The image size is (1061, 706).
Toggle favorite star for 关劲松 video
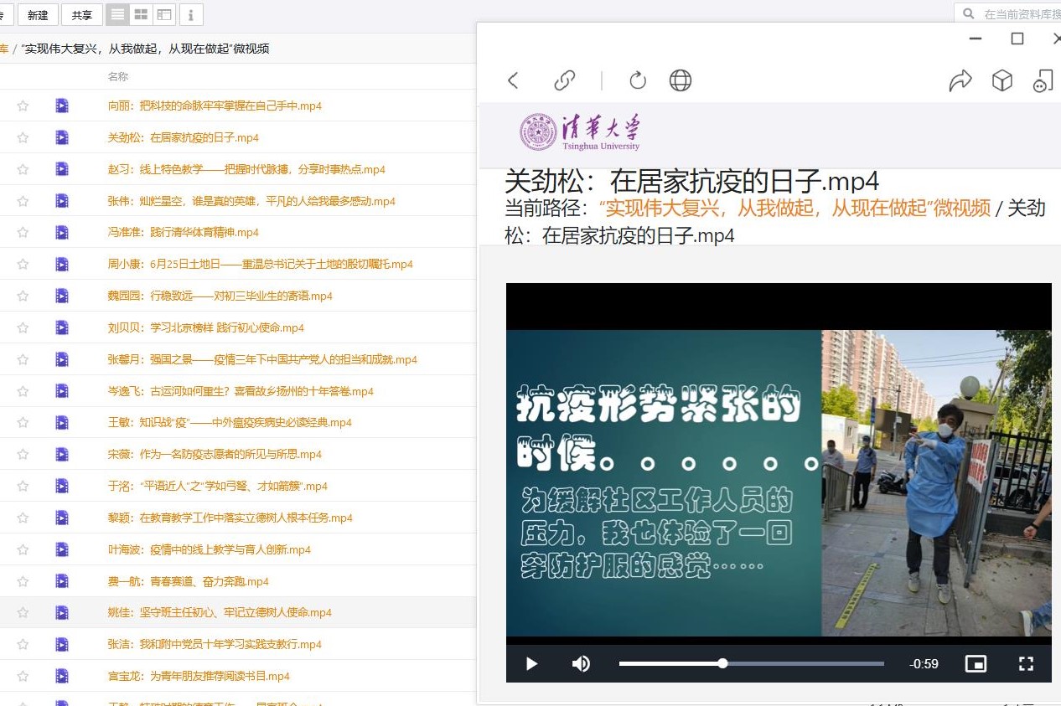[23, 137]
